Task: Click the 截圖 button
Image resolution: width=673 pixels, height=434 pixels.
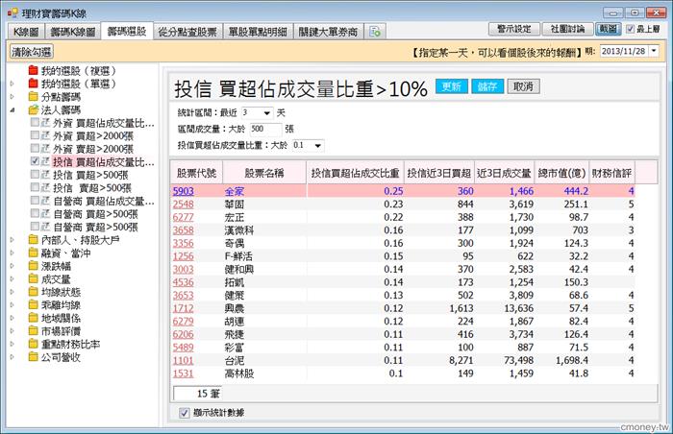Action: click(608, 29)
